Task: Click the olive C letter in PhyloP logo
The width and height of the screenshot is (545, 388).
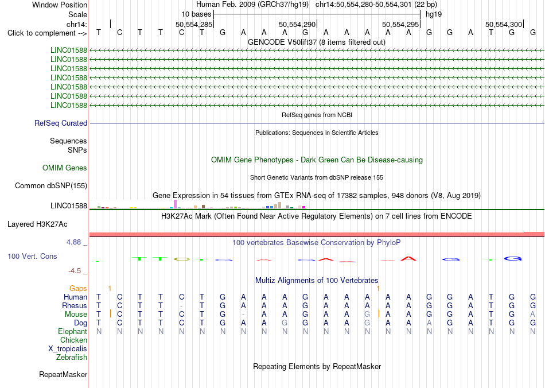Action: pyautogui.click(x=181, y=259)
